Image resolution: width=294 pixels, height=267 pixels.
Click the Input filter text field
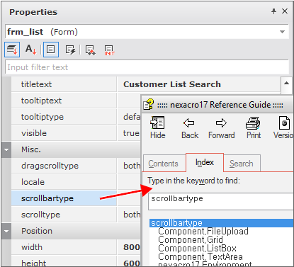tap(147, 67)
